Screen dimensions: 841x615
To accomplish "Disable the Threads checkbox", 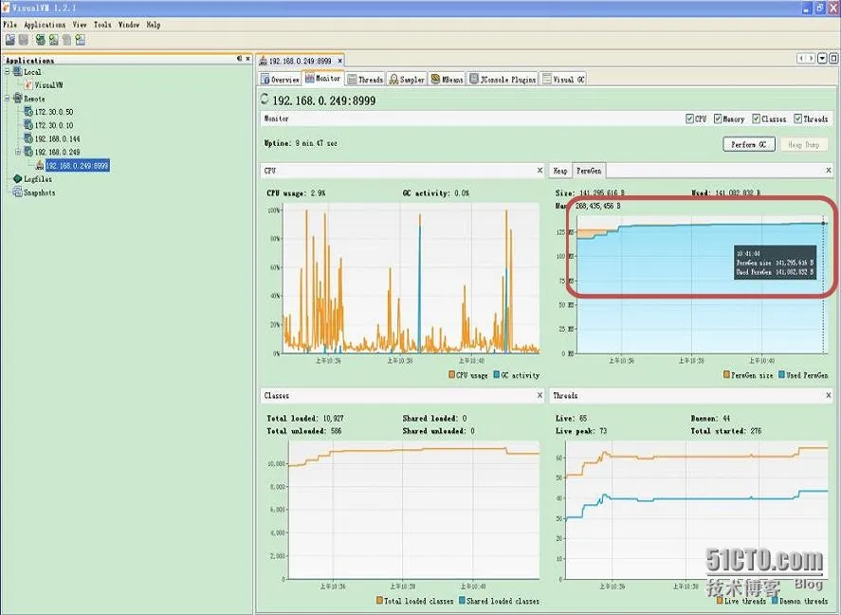I will coord(798,119).
